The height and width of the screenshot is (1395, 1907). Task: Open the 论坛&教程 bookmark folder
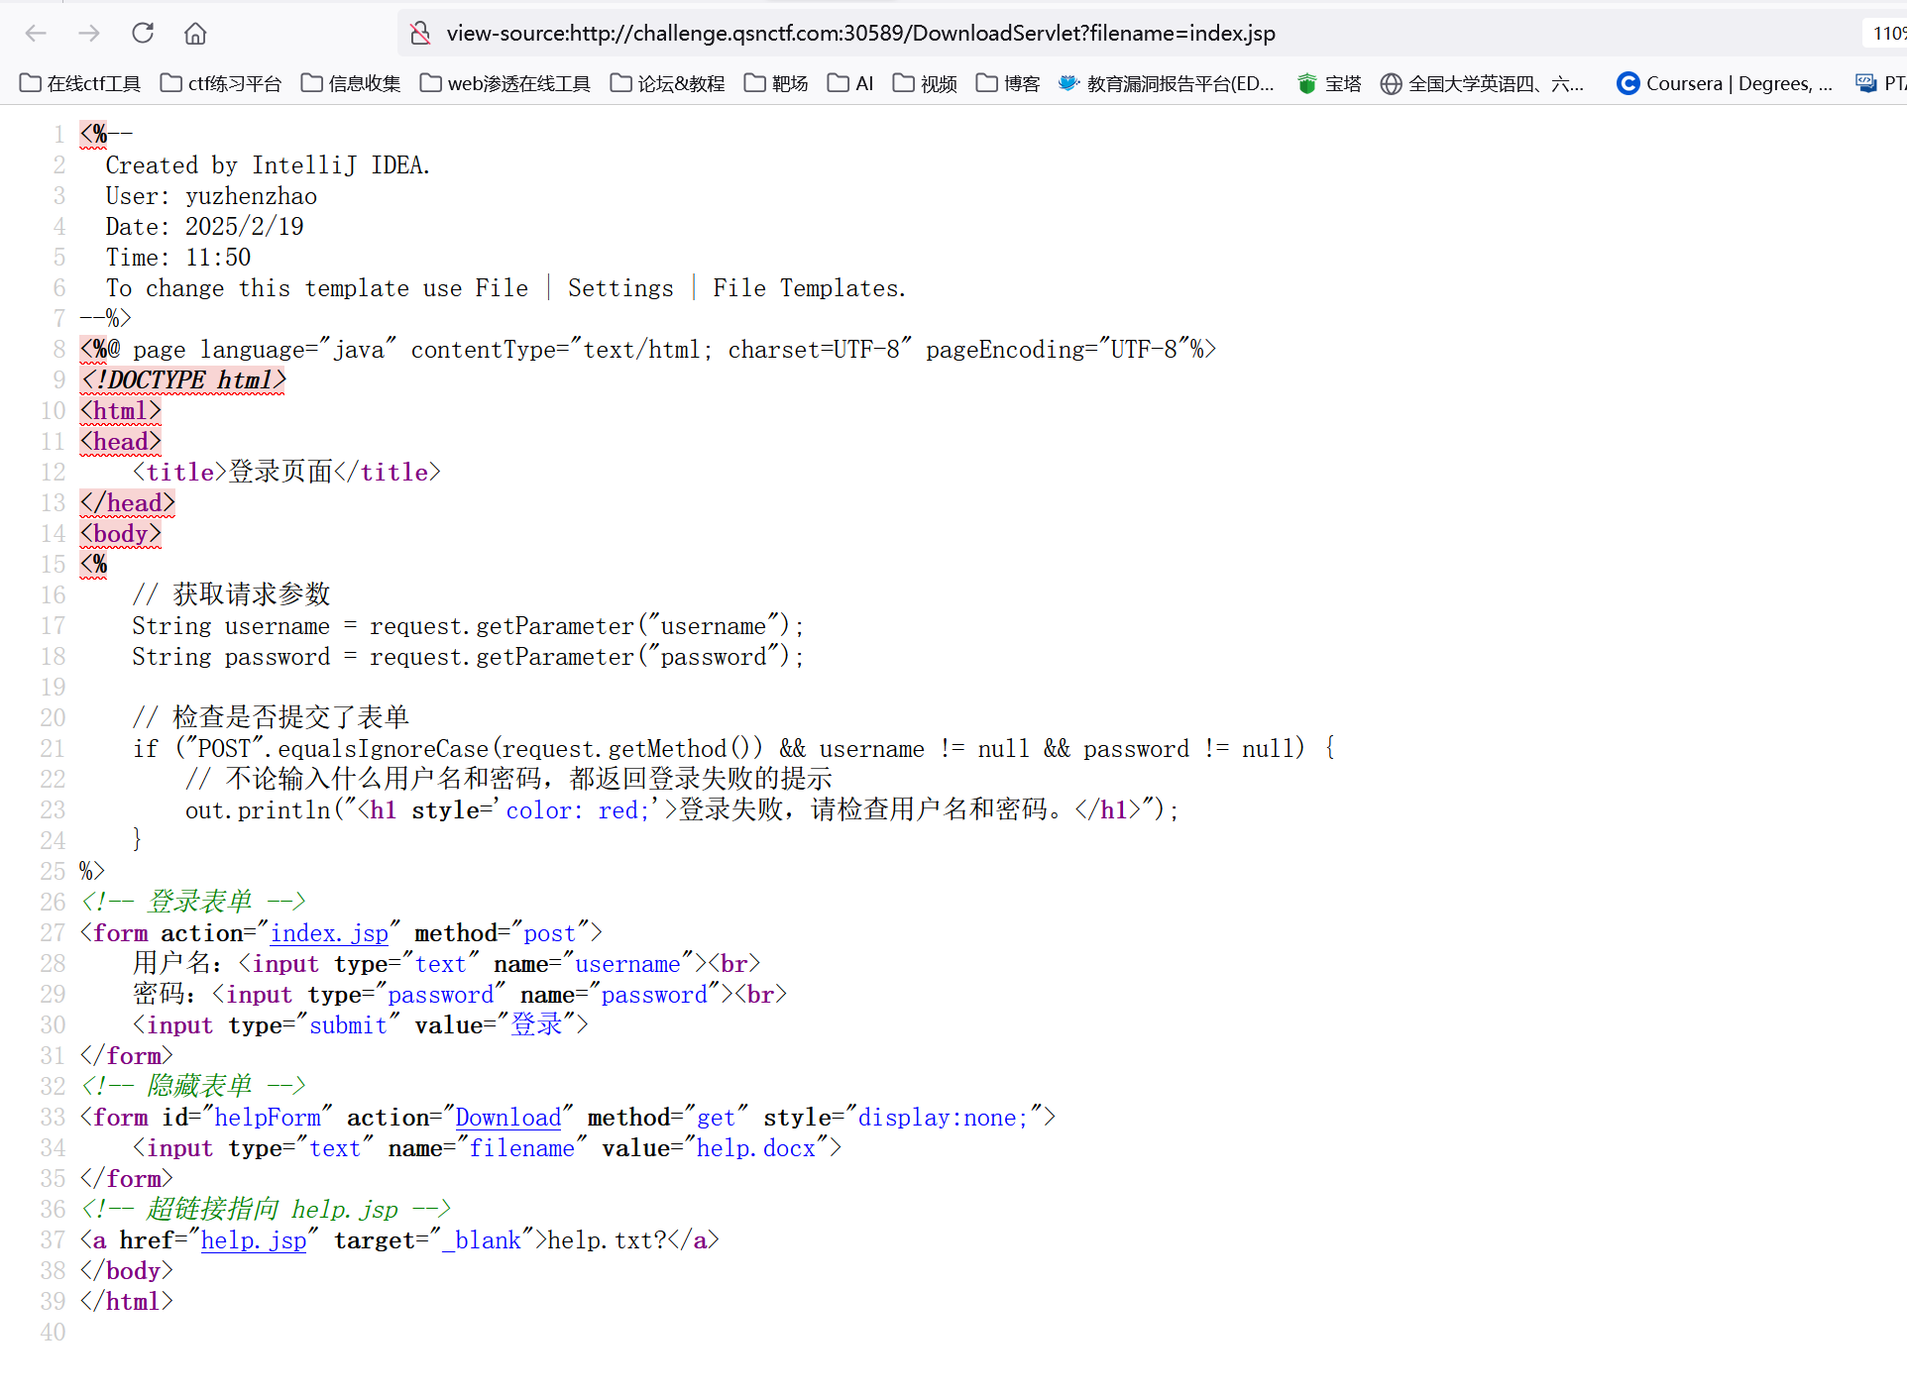pyautogui.click(x=667, y=83)
